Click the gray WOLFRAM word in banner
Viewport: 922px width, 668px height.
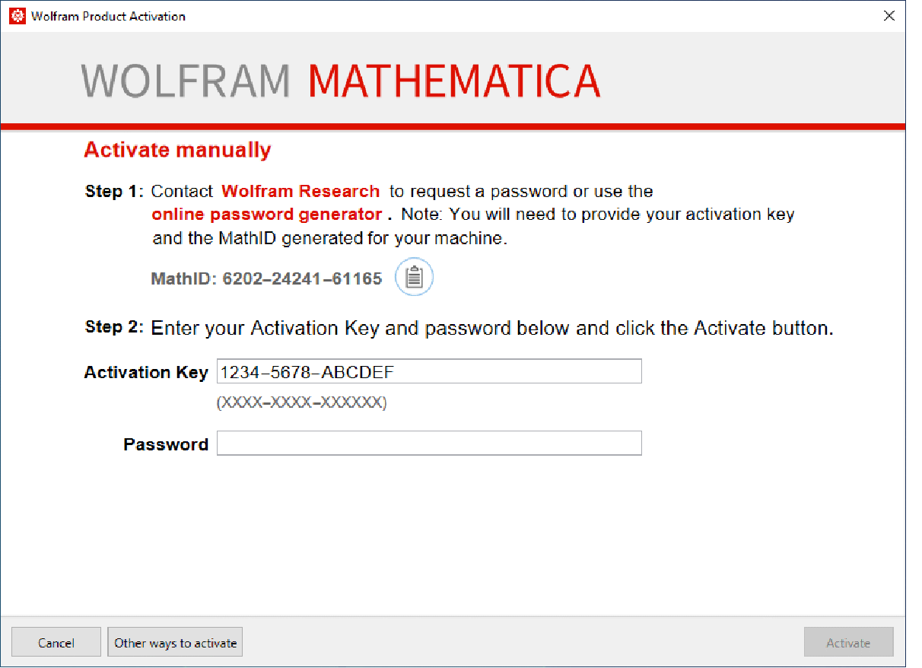click(186, 81)
